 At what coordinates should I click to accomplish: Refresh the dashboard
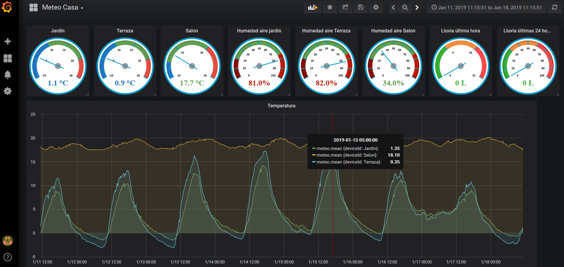pyautogui.click(x=555, y=7)
